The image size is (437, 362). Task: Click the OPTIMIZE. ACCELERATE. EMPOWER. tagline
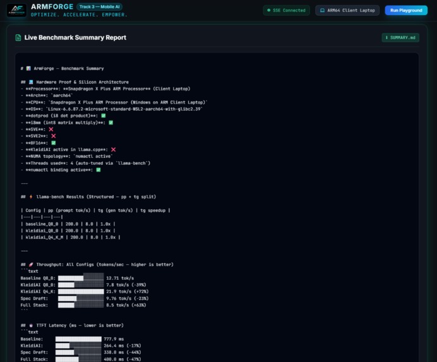coord(79,15)
